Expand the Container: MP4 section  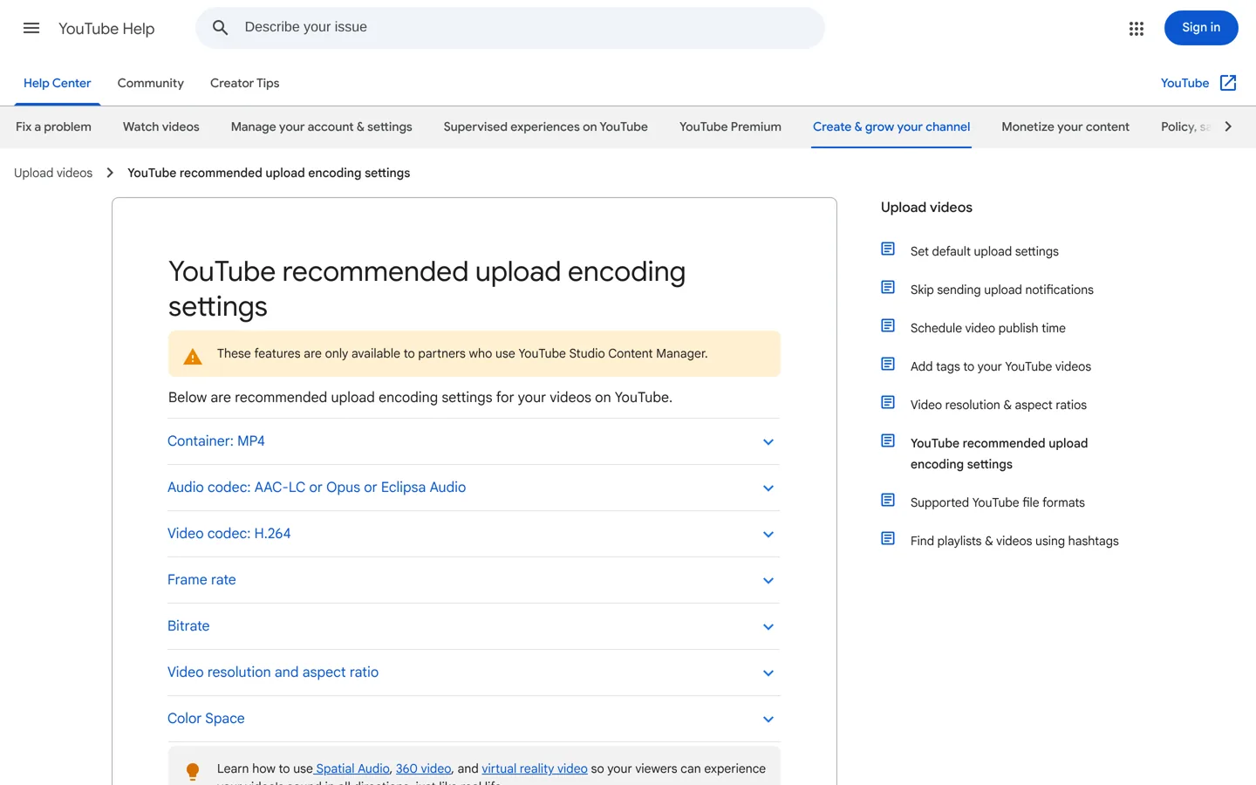pos(474,441)
